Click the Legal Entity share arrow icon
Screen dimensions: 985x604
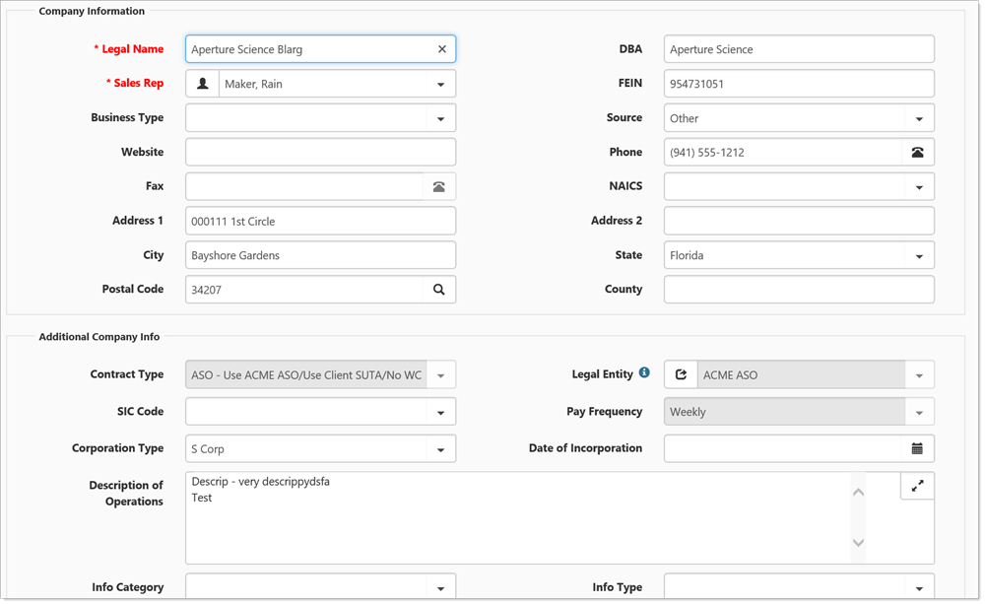point(681,375)
